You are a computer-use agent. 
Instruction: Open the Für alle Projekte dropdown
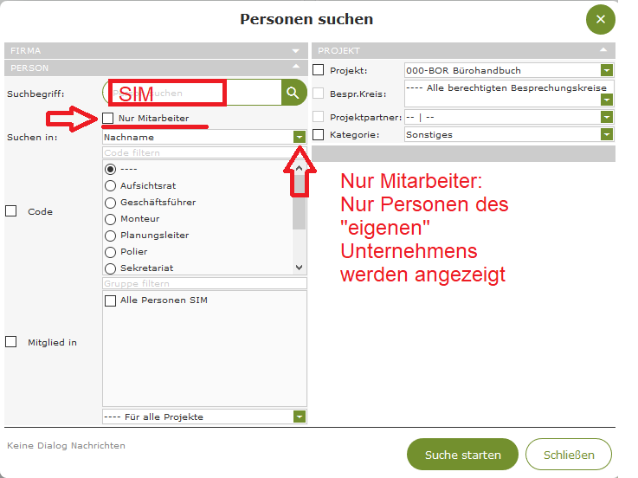click(299, 417)
